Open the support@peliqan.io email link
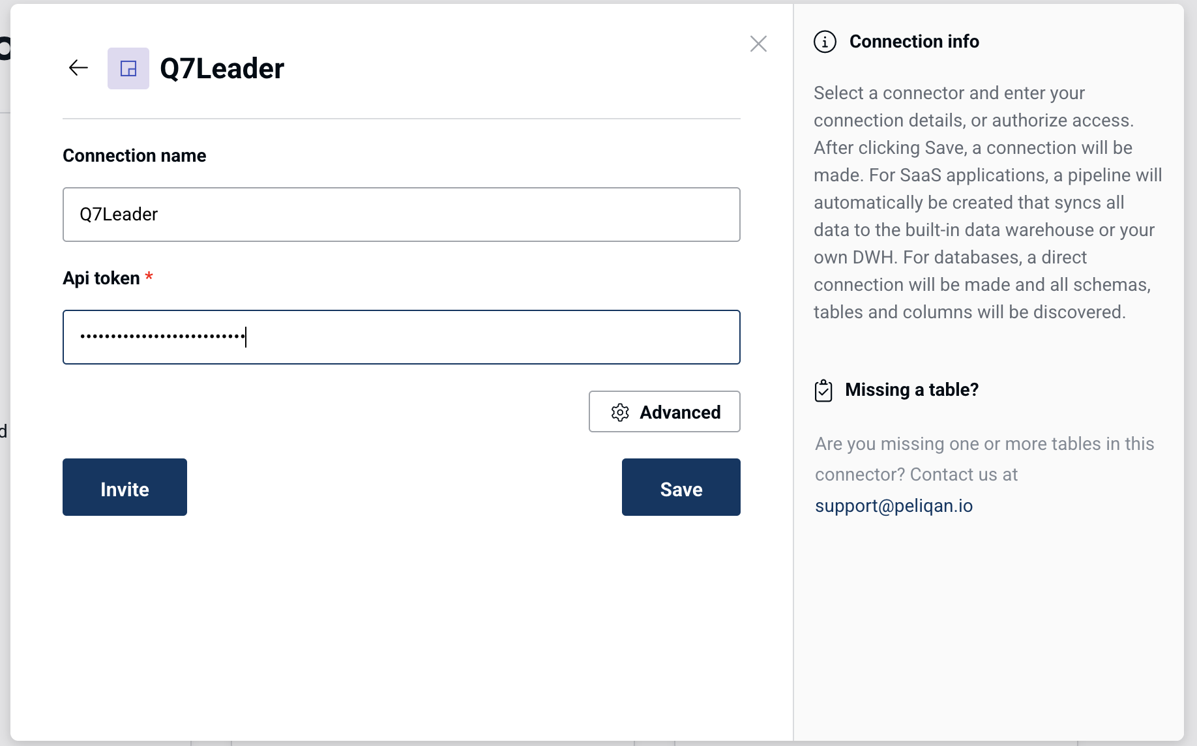This screenshot has width=1197, height=746. (x=894, y=506)
